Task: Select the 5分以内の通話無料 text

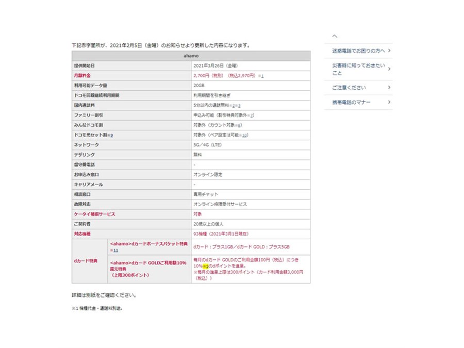Action: point(211,105)
